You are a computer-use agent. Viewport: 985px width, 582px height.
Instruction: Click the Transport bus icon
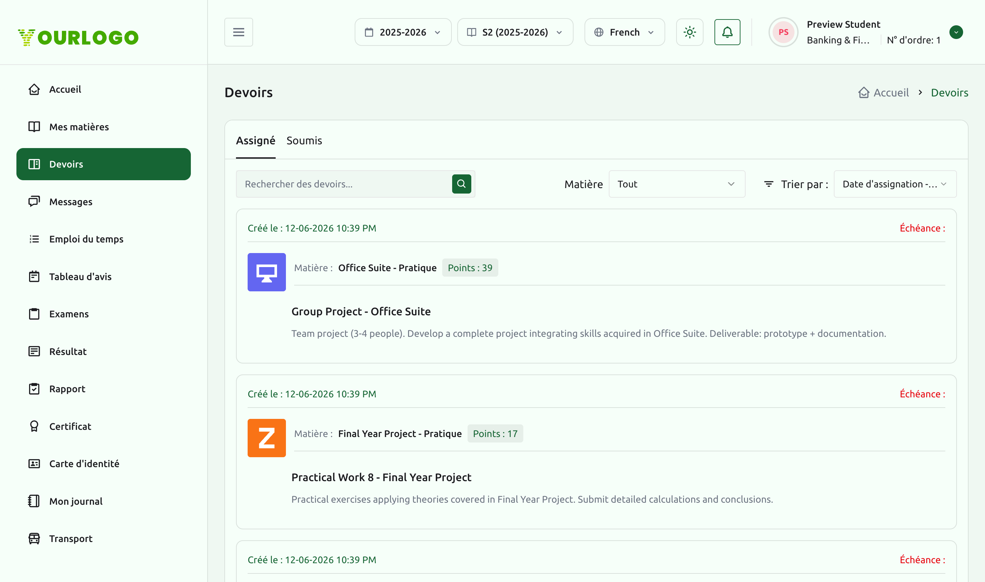pos(34,539)
